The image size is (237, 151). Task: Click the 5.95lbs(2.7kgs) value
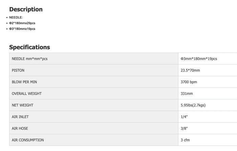(x=193, y=105)
